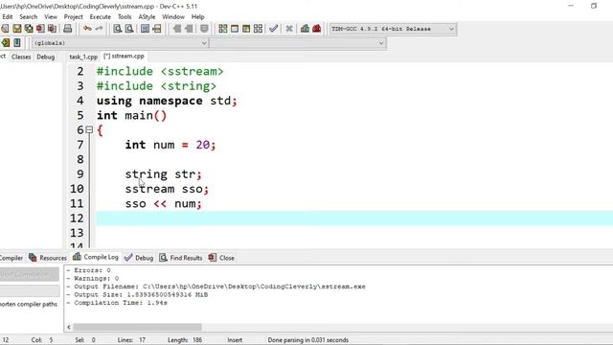Open the empty member function dropdown
The height and width of the screenshot is (345, 613).
pyautogui.click(x=298, y=43)
